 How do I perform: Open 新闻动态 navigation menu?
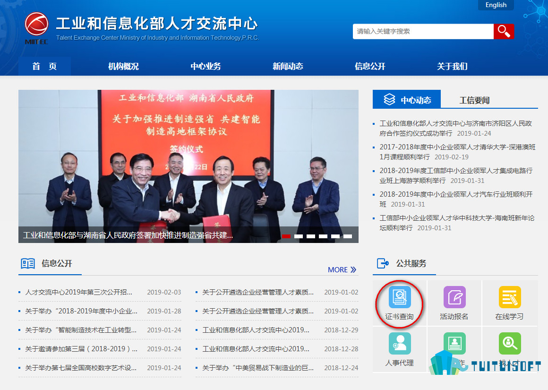pyautogui.click(x=288, y=66)
